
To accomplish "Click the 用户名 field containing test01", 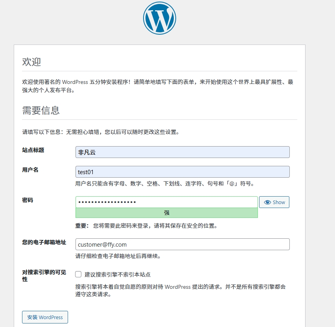I will [x=182, y=172].
